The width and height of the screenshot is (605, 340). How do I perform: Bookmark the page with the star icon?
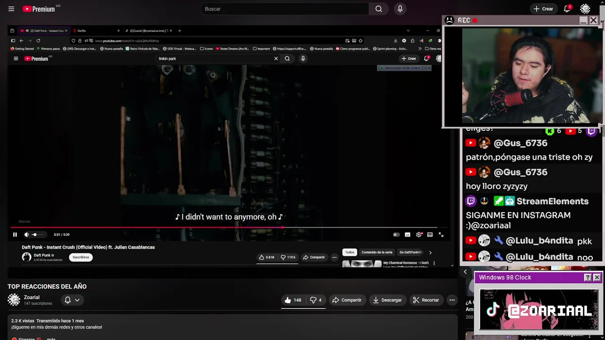[361, 41]
